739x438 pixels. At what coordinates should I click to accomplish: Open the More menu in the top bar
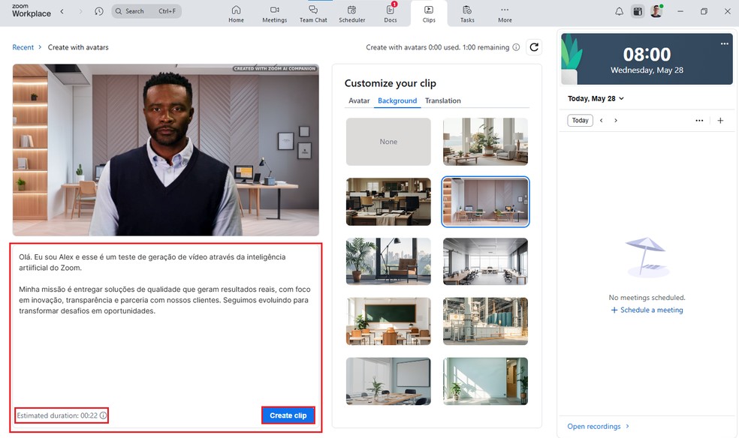coord(505,13)
